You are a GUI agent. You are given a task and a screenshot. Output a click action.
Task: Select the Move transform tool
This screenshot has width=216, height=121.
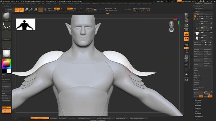(x=26, y=10)
